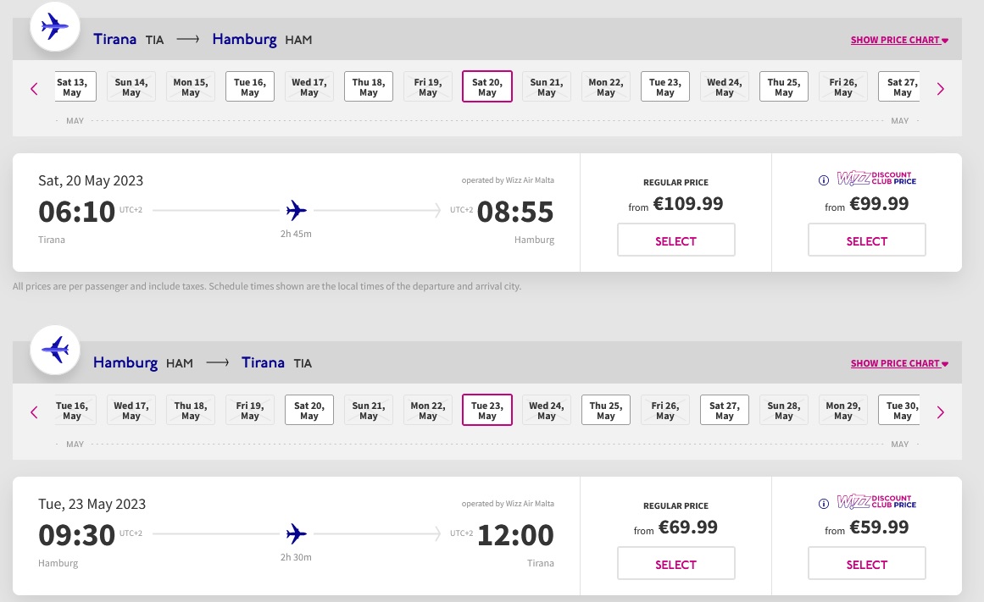Select the €69.99 return regular fare
Screen dimensions: 984x602
pyautogui.click(x=675, y=565)
